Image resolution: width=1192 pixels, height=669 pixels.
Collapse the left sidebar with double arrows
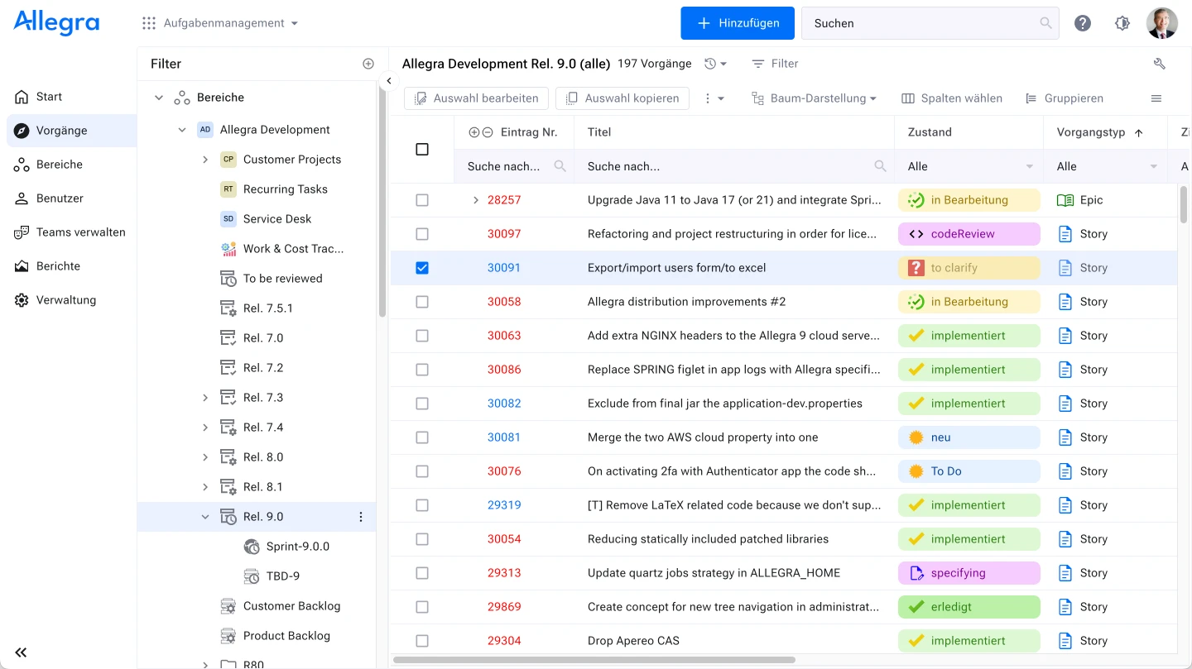click(x=21, y=652)
